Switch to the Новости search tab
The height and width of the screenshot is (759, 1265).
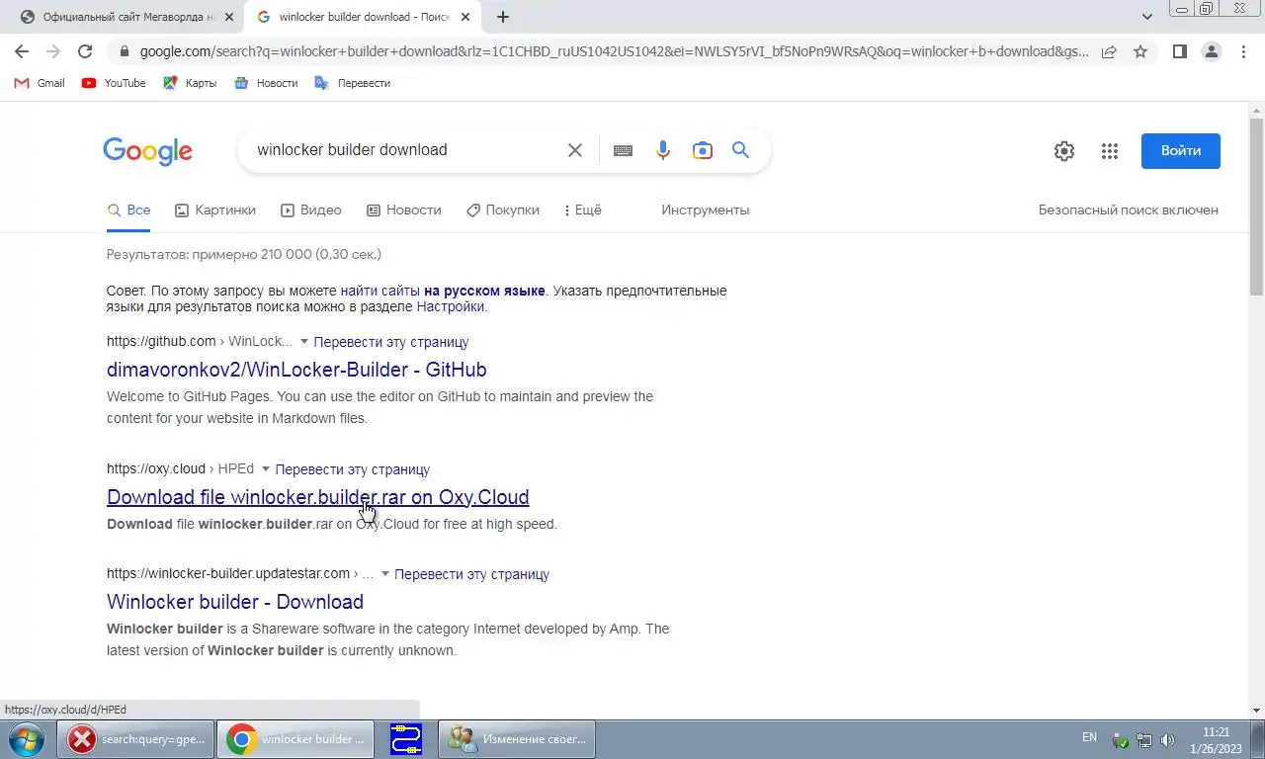(404, 210)
